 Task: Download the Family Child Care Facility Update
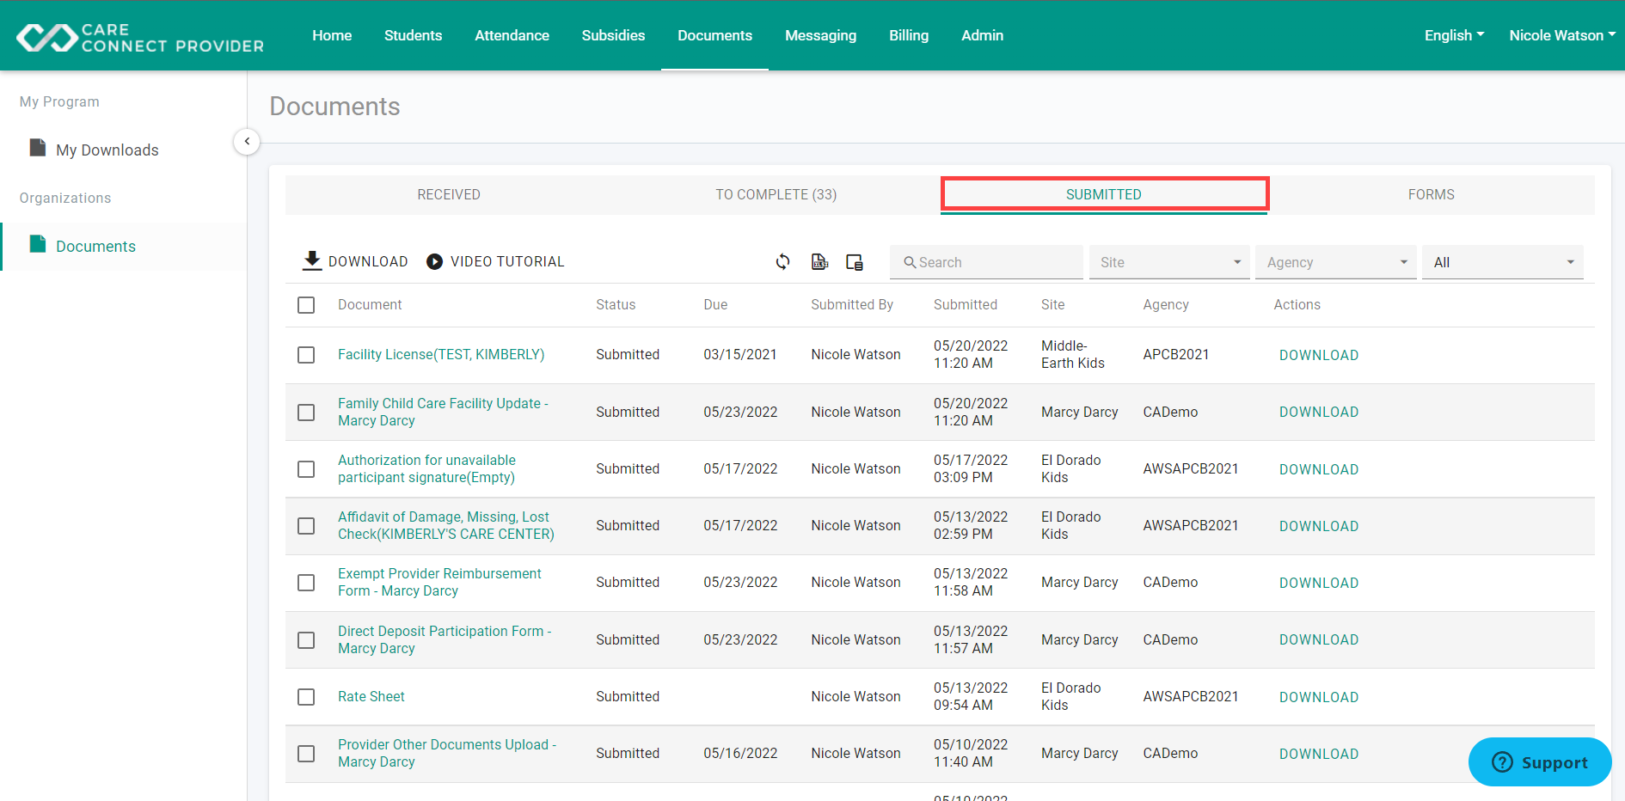(1319, 412)
